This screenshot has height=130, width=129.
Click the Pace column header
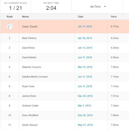tap(114, 17)
